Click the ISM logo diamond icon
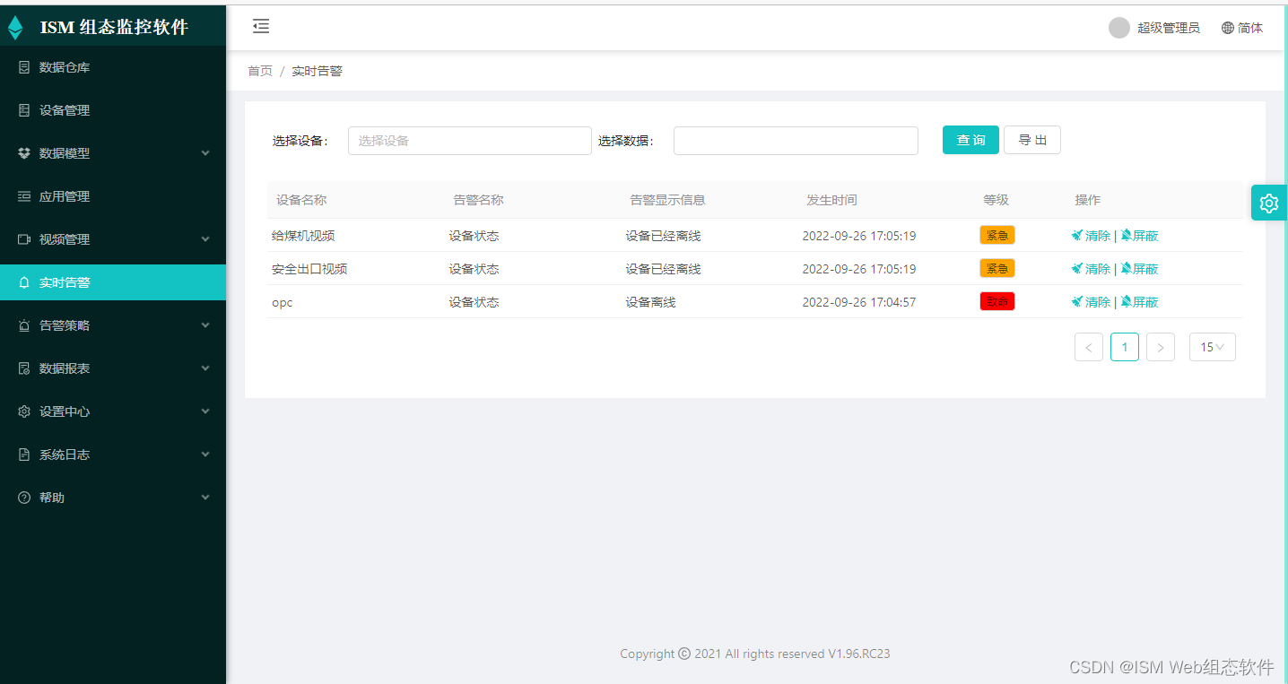The height and width of the screenshot is (684, 1288). tap(14, 27)
